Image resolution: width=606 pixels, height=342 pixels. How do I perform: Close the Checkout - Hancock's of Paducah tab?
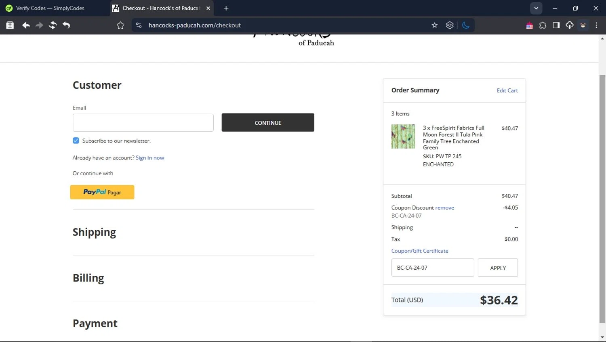tap(208, 8)
